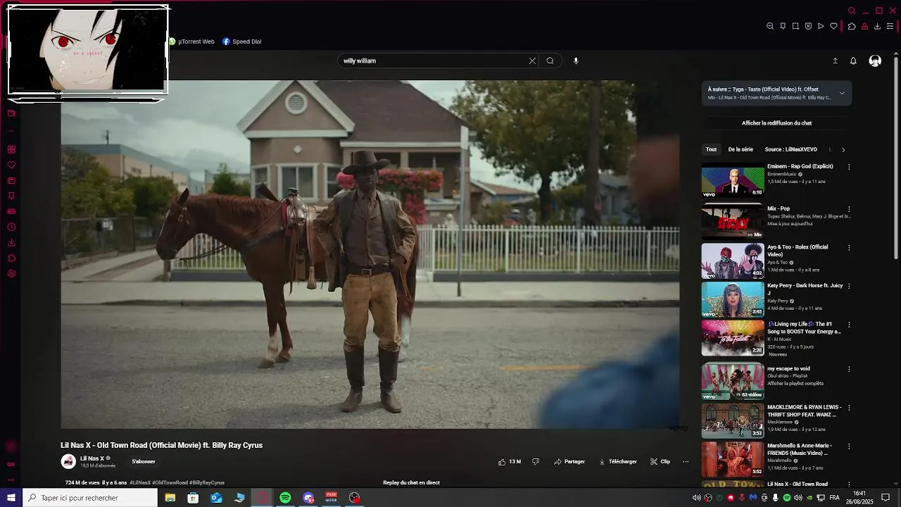
Task: Open Lil Nas X channel name link
Action: tap(92, 458)
